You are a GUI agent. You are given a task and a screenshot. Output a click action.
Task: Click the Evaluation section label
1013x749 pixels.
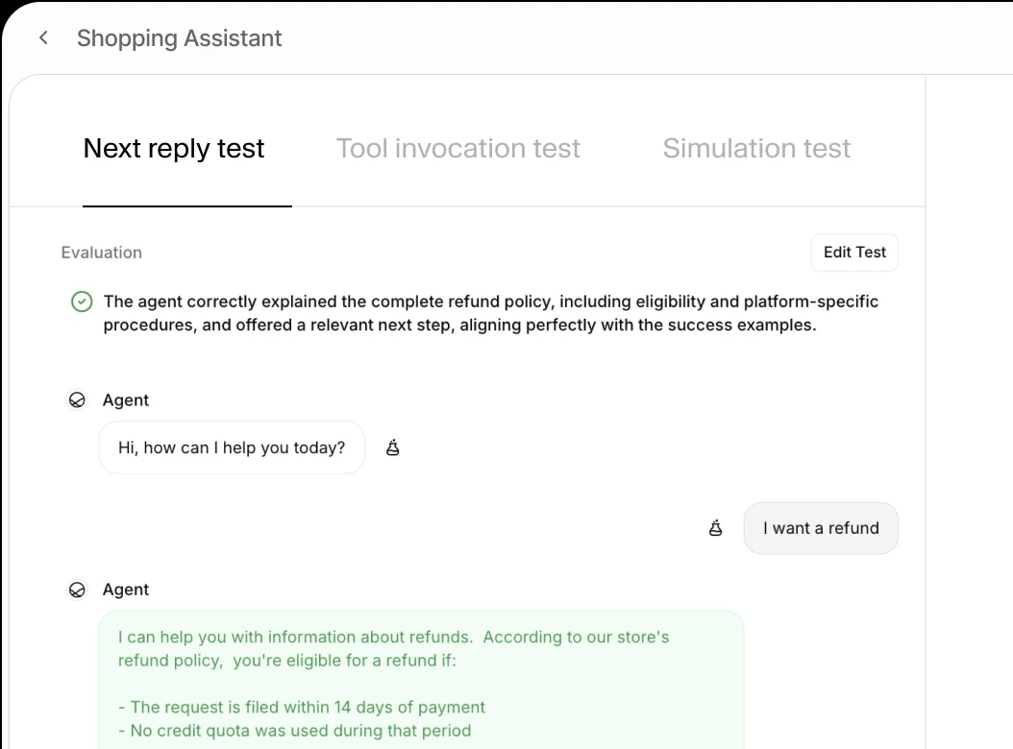point(101,252)
